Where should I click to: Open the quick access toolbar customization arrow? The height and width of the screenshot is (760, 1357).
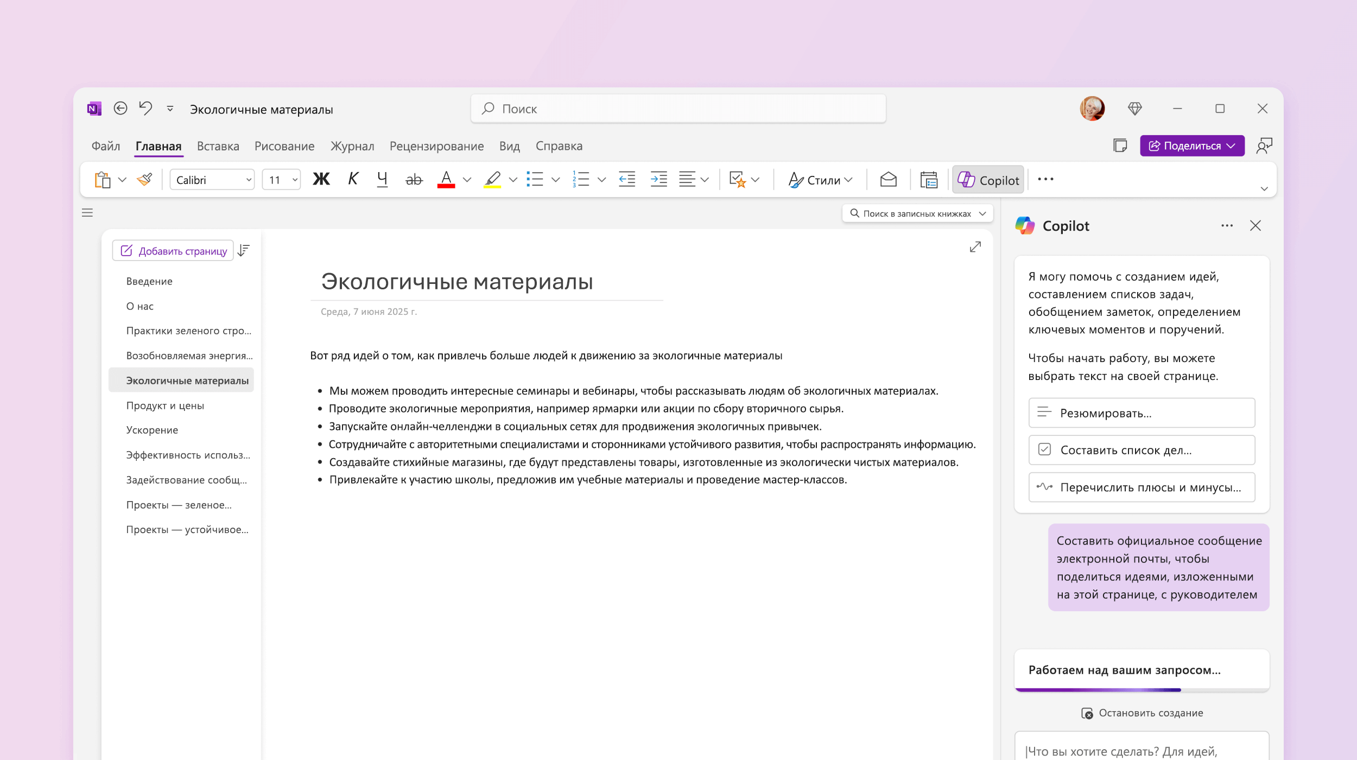click(x=170, y=109)
